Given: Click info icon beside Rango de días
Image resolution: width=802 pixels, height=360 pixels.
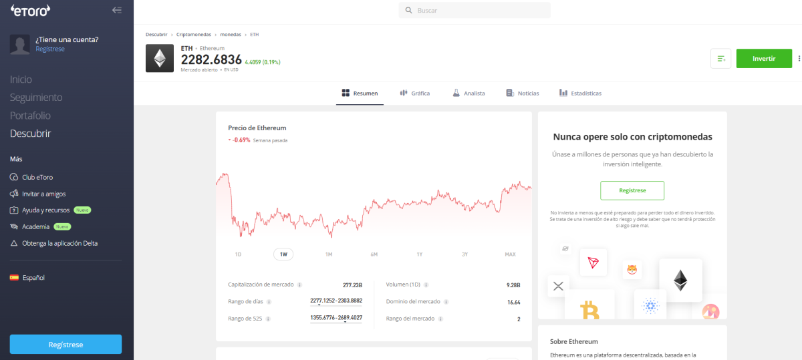Looking at the screenshot, I should tap(269, 301).
